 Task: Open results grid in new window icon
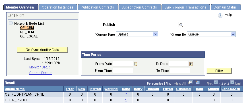pos(190,82)
